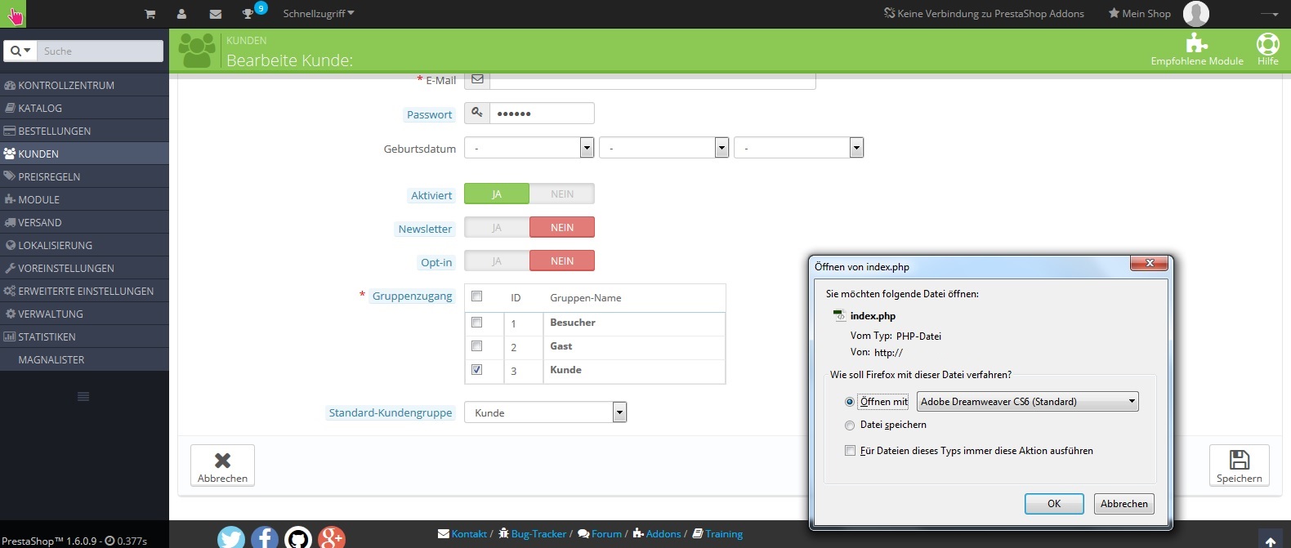This screenshot has height=548, width=1291.
Task: Open Standard-Kundengruppe dropdown
Action: click(x=545, y=412)
